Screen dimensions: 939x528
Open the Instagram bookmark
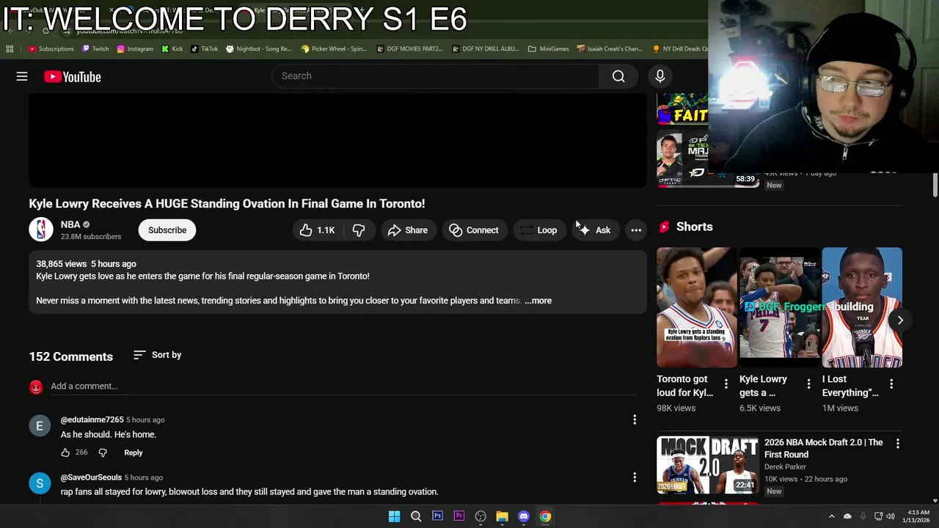click(135, 49)
